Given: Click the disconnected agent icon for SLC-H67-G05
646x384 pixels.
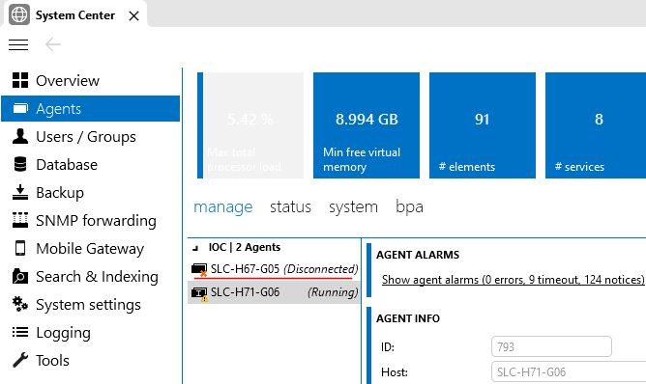Looking at the screenshot, I should (x=199, y=270).
